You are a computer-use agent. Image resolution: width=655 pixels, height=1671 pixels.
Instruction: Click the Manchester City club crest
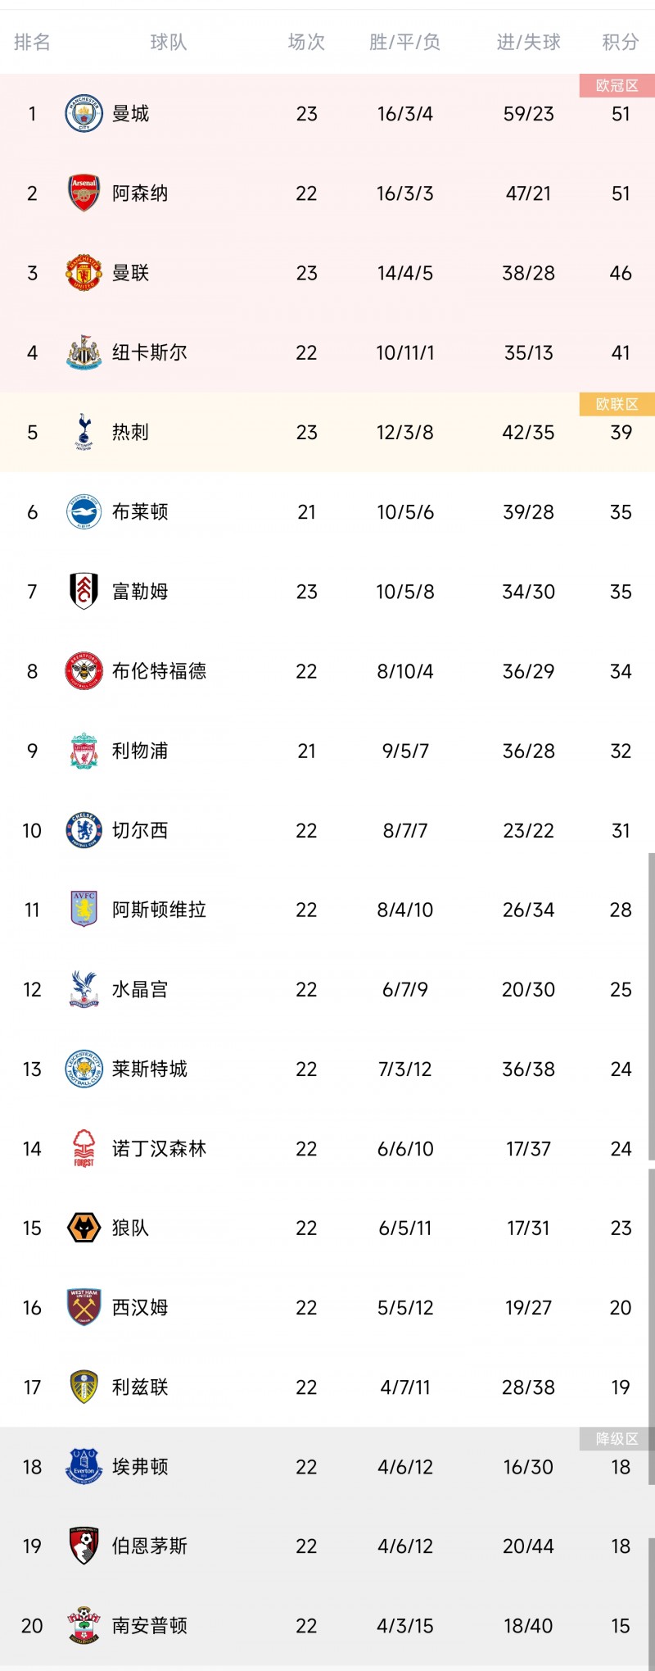click(x=84, y=113)
